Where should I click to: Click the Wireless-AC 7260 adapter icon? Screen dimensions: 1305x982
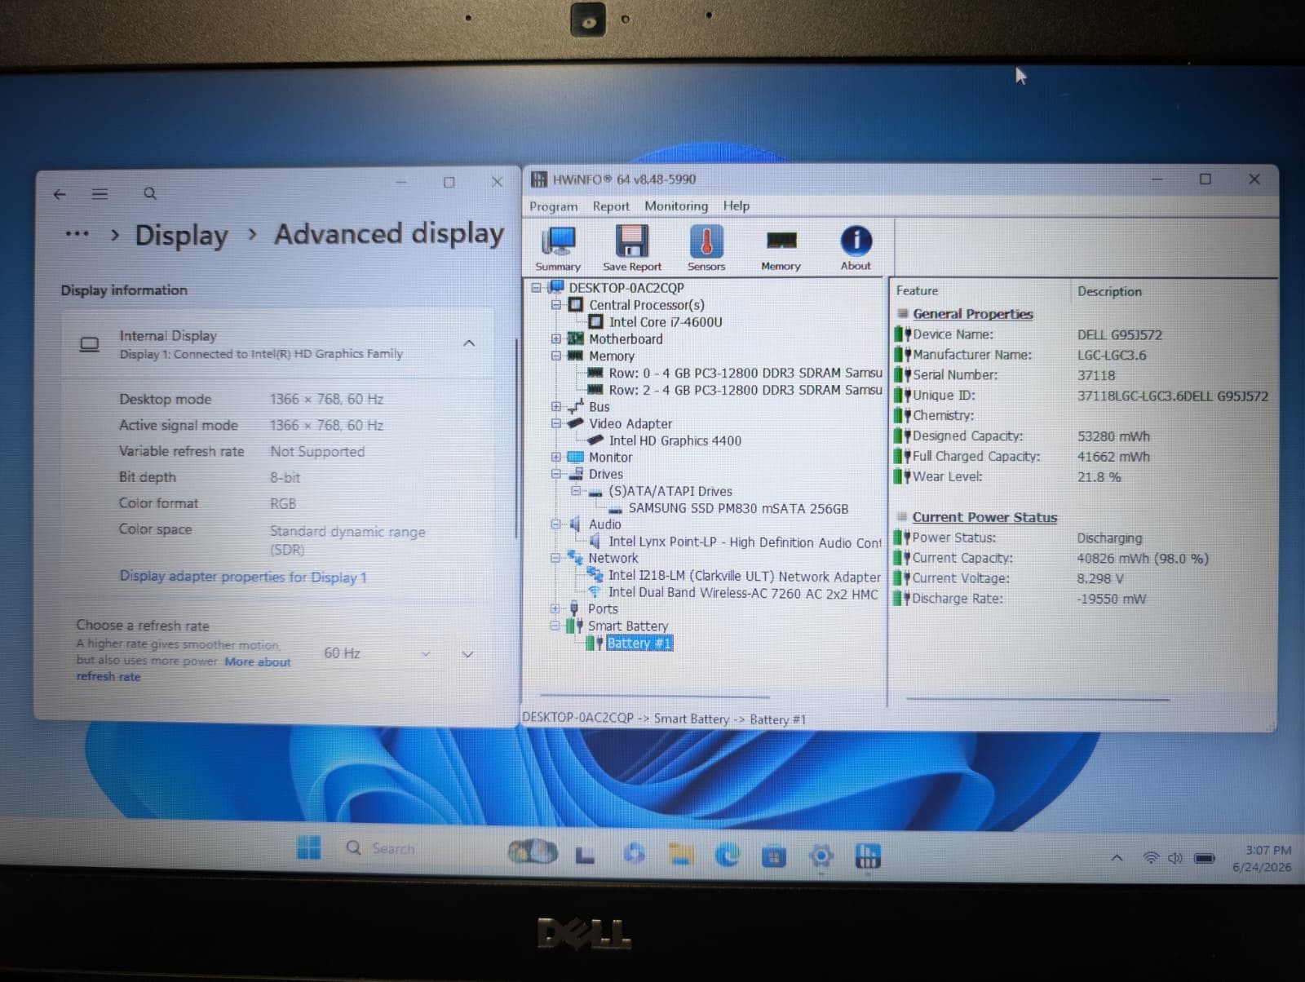click(595, 593)
